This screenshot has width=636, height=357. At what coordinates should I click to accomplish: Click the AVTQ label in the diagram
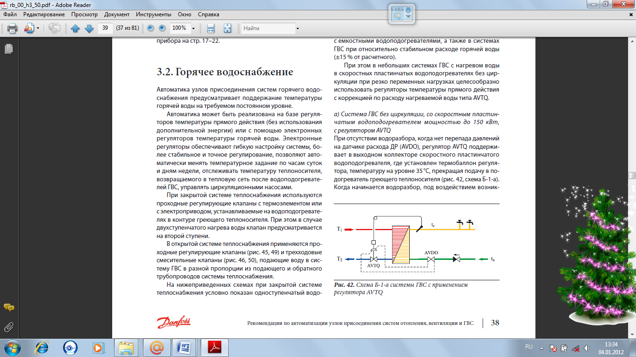tap(373, 265)
